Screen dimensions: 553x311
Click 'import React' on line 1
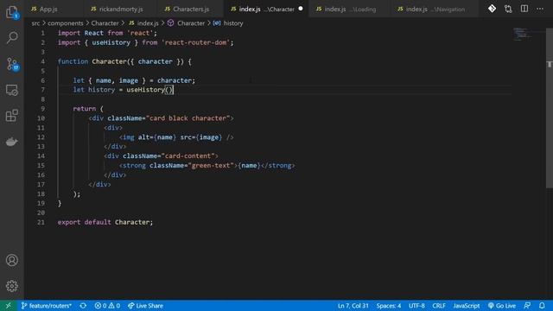[80, 33]
